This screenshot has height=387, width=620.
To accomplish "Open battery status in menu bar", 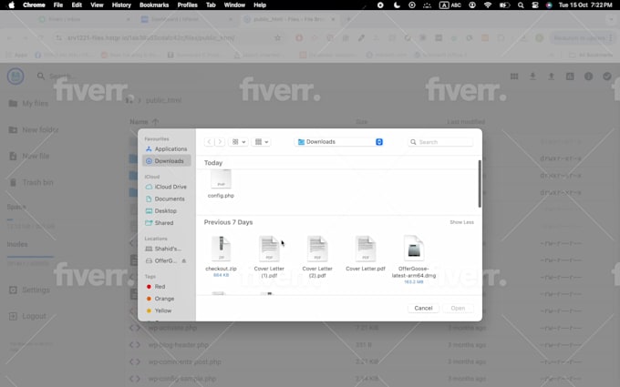I will click(x=504, y=5).
